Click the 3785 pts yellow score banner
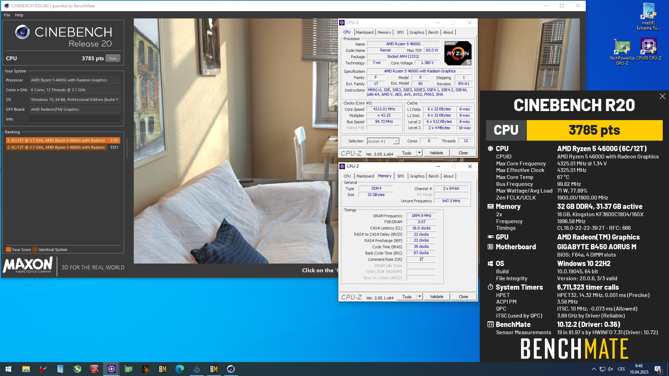Viewport: 669px width, 376px height. [x=594, y=130]
